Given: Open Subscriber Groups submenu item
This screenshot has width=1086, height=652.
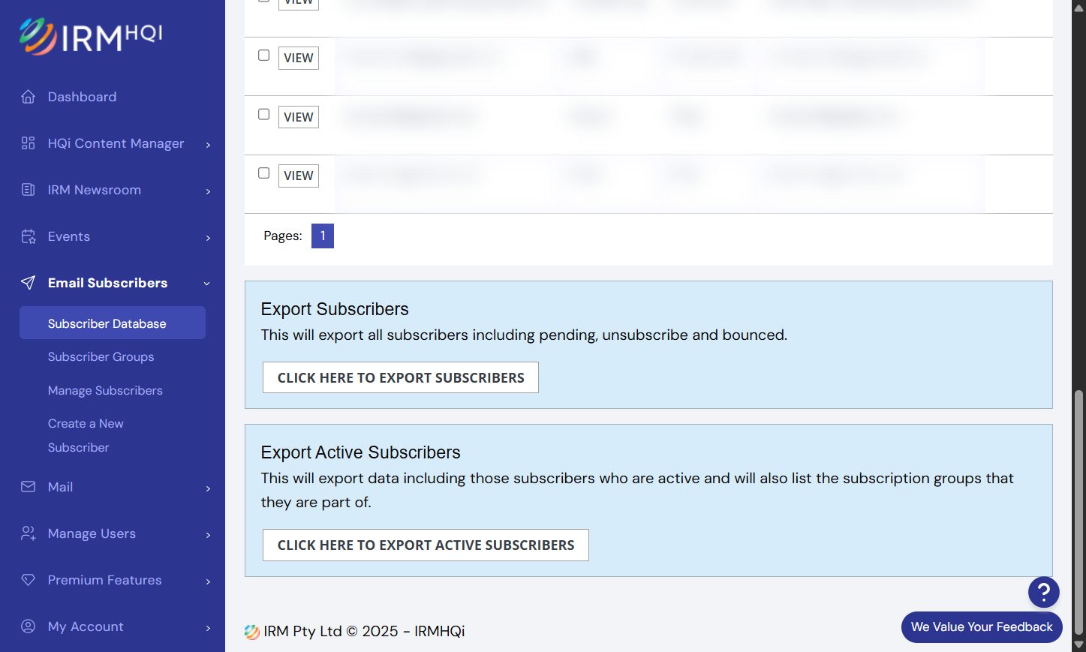Looking at the screenshot, I should (101, 357).
